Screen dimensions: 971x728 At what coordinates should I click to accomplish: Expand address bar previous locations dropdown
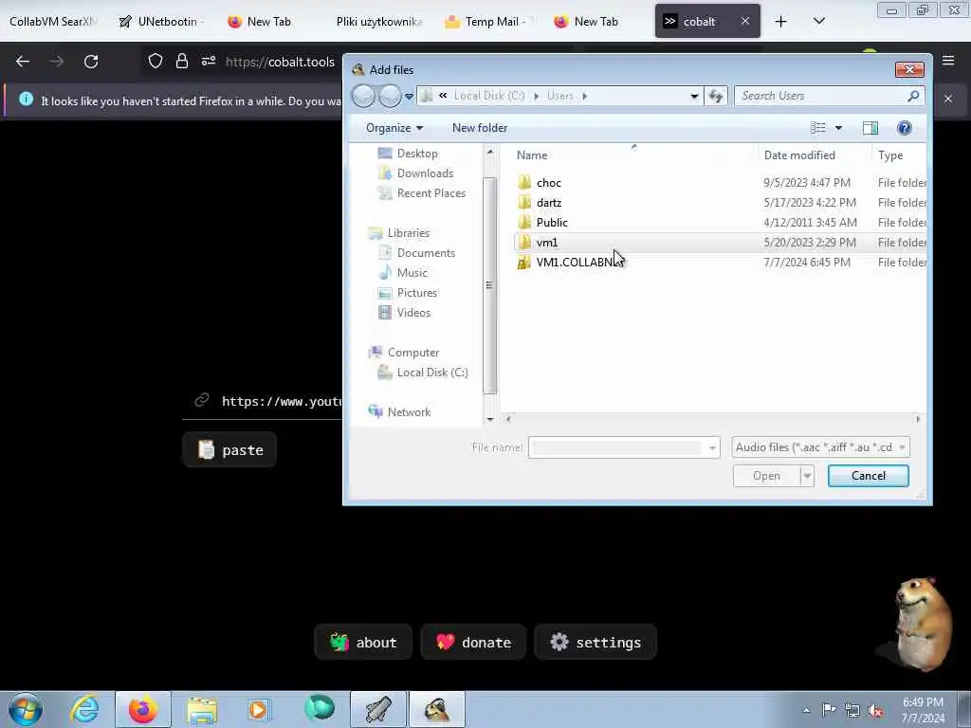click(694, 96)
